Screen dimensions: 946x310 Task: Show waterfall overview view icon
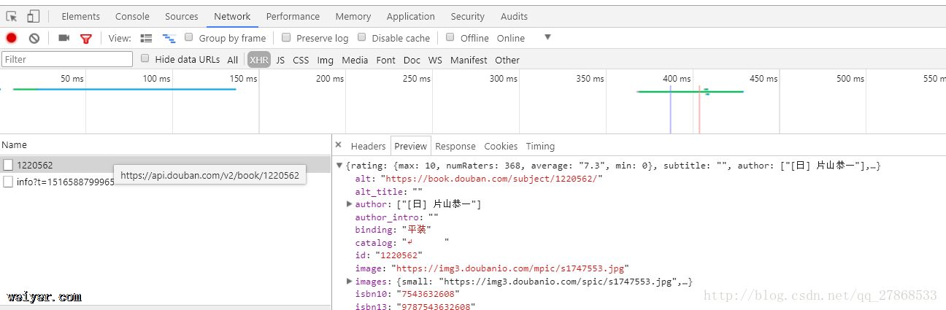169,38
